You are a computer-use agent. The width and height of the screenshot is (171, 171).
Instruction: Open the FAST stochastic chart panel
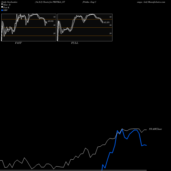click(x=29, y=27)
